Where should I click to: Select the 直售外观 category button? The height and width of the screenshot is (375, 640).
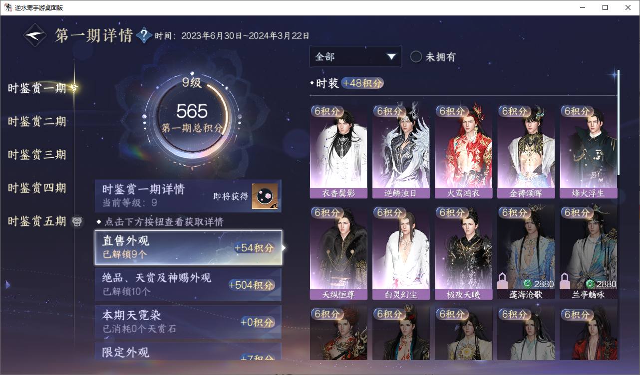188,248
